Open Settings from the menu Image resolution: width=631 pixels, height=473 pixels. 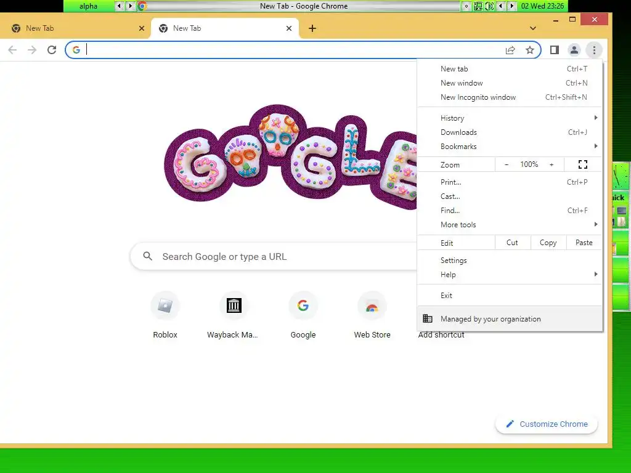tap(510, 261)
